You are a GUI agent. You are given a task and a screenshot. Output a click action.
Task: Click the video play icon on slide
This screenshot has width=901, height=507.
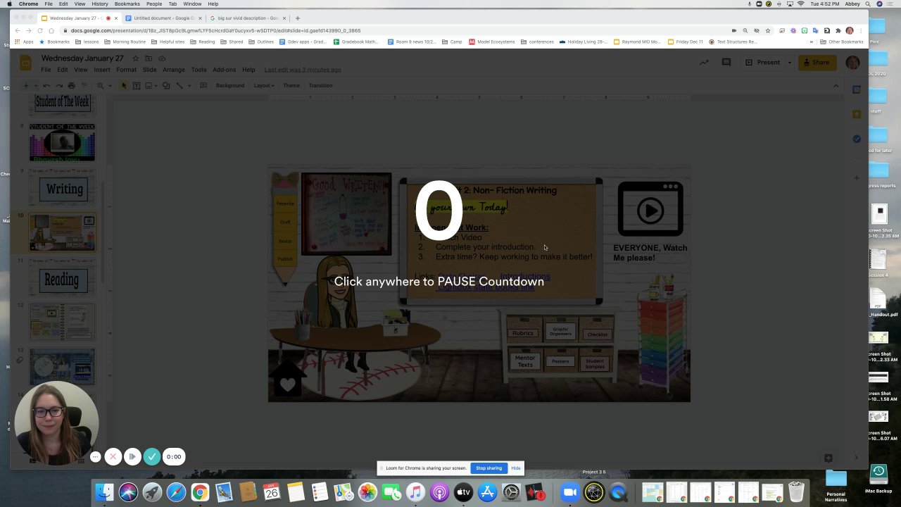pyautogui.click(x=650, y=209)
